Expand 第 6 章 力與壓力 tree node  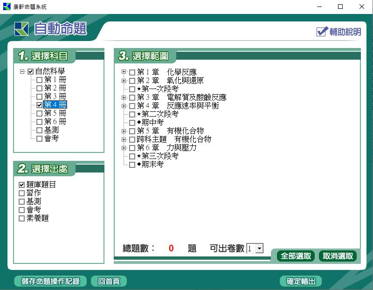click(x=124, y=148)
